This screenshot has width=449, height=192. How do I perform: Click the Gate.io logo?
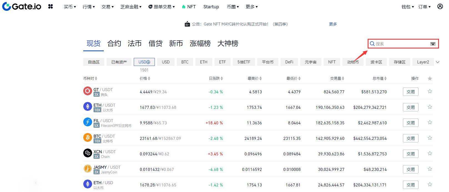click(22, 6)
